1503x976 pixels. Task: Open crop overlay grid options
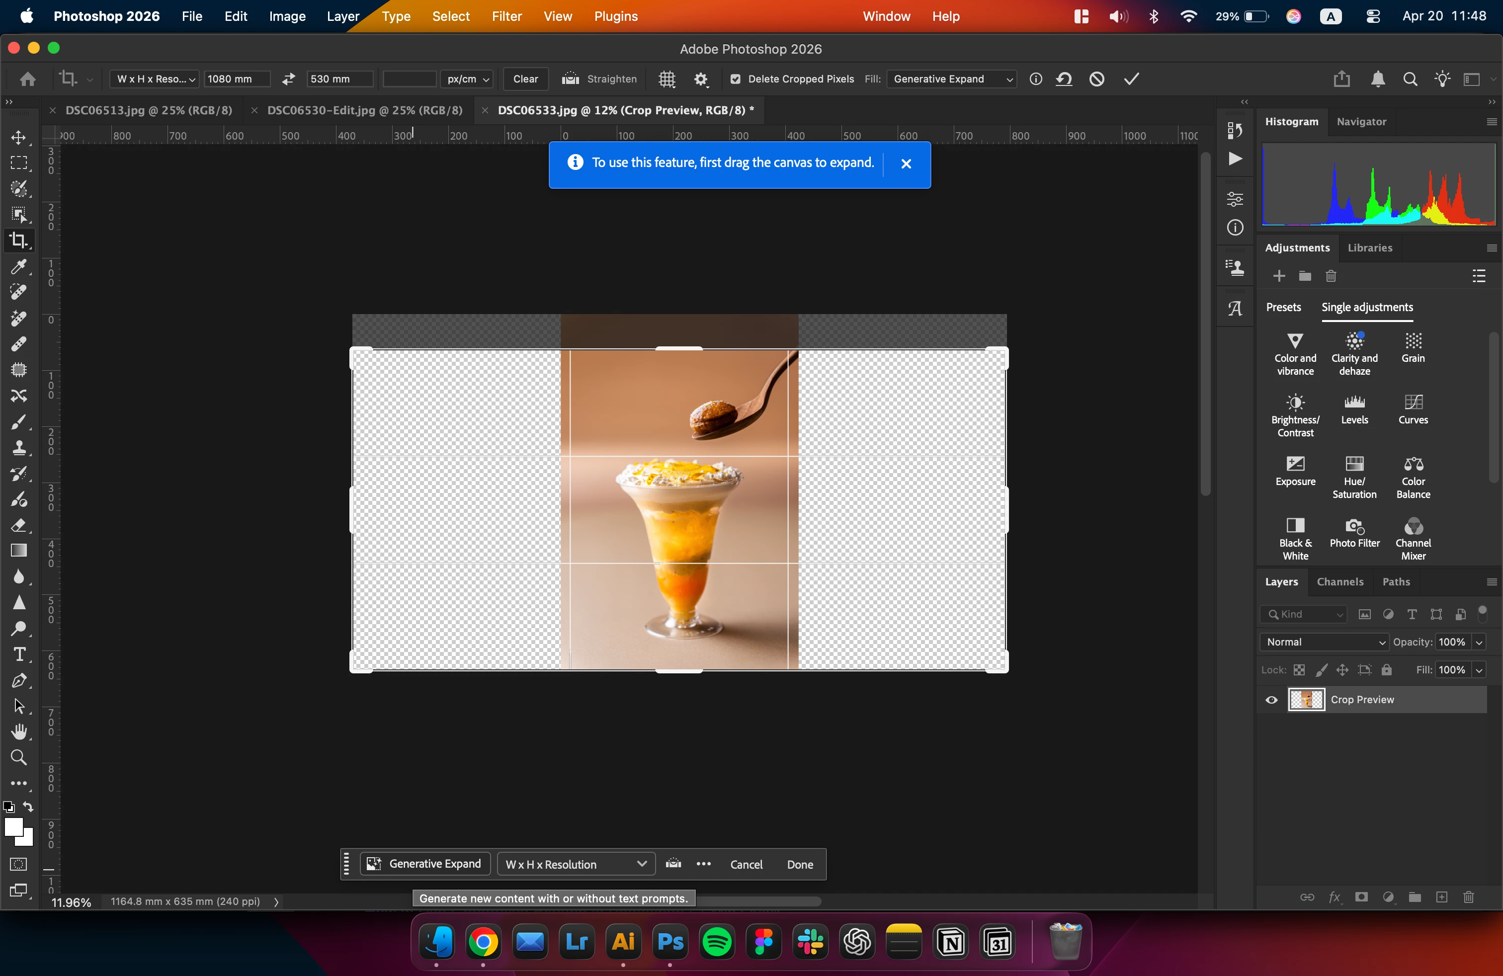point(667,79)
